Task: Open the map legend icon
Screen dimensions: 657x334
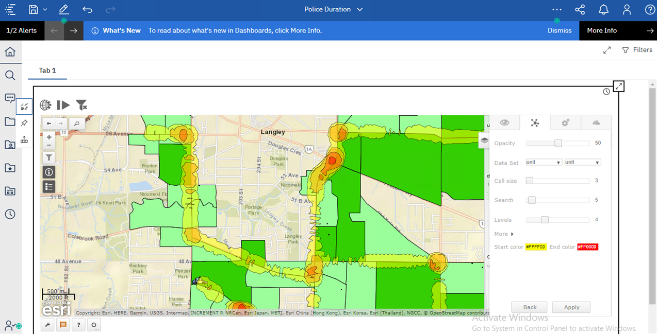Action: (48, 186)
